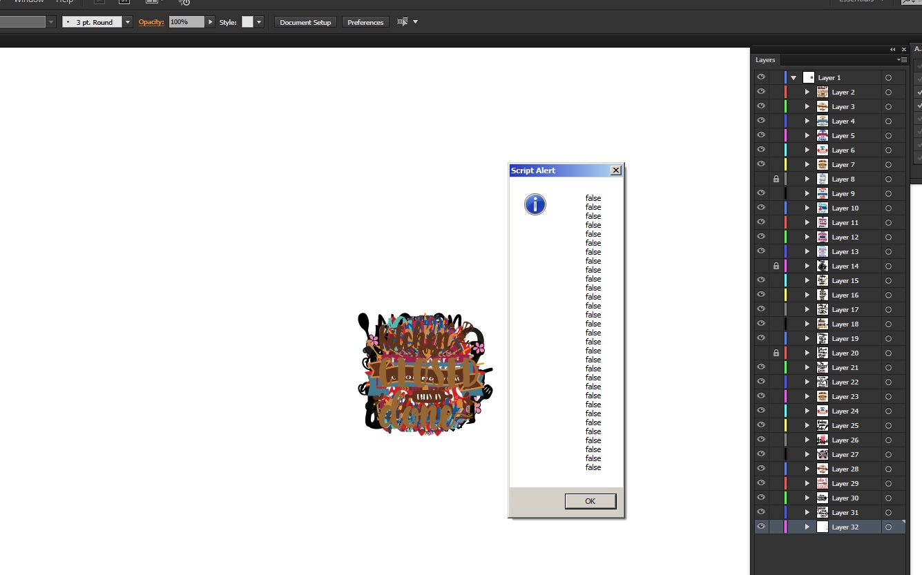Viewport: 922px width, 575px height.
Task: Target Layer 4 using its circle icon
Action: (x=888, y=121)
